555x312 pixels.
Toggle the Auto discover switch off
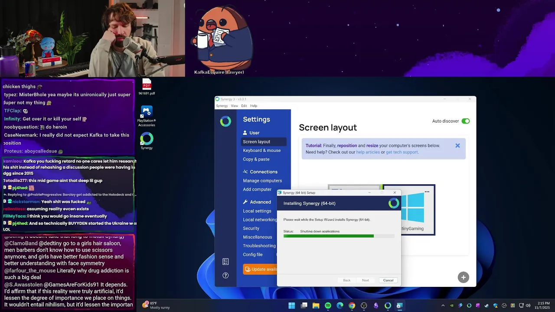point(466,121)
